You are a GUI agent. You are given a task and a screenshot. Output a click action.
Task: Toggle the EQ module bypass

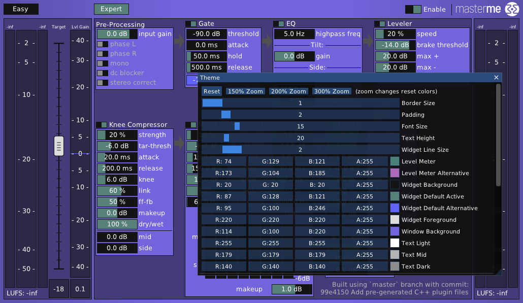[x=278, y=24]
